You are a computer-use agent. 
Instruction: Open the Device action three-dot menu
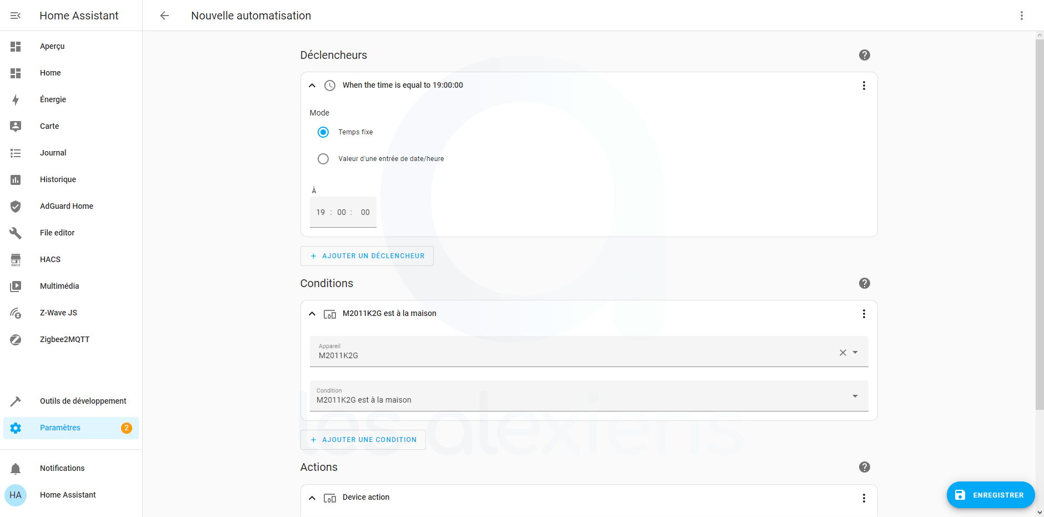864,498
